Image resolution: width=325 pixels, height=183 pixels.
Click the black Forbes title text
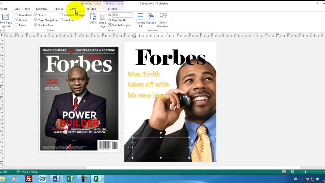point(171,57)
